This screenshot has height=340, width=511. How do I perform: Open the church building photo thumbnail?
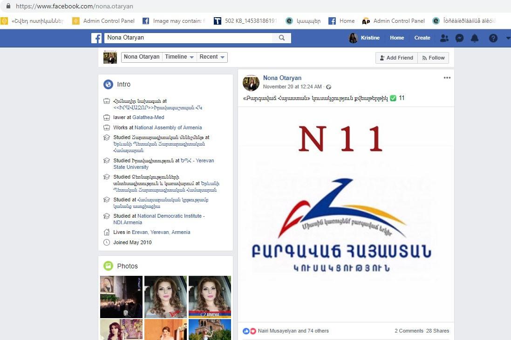[x=210, y=330]
